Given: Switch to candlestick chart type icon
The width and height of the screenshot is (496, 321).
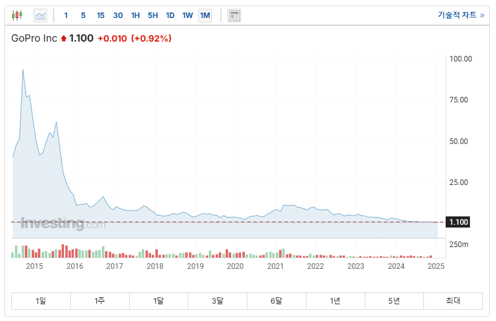Looking at the screenshot, I should 17,15.
